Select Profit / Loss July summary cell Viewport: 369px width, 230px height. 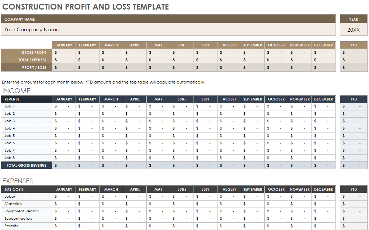coord(205,67)
